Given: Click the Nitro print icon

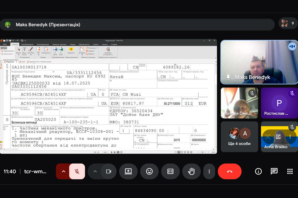Looking at the screenshot, I should pyautogui.click(x=10, y=41).
